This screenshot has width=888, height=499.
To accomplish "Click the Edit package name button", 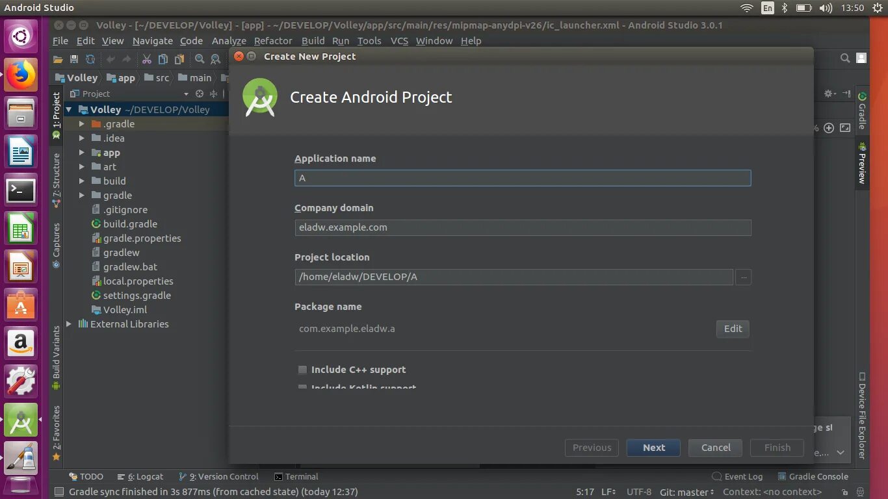I will coord(733,329).
